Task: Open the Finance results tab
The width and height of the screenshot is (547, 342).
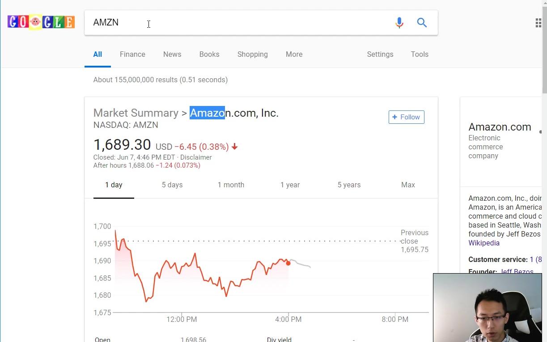Action: coord(132,54)
